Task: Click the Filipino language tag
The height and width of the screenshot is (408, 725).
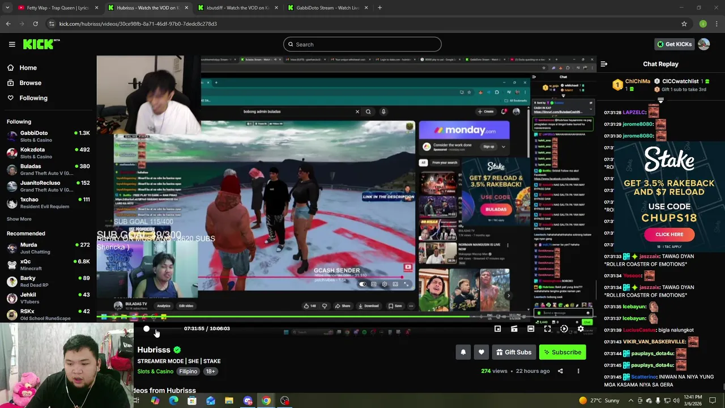Action: click(188, 371)
